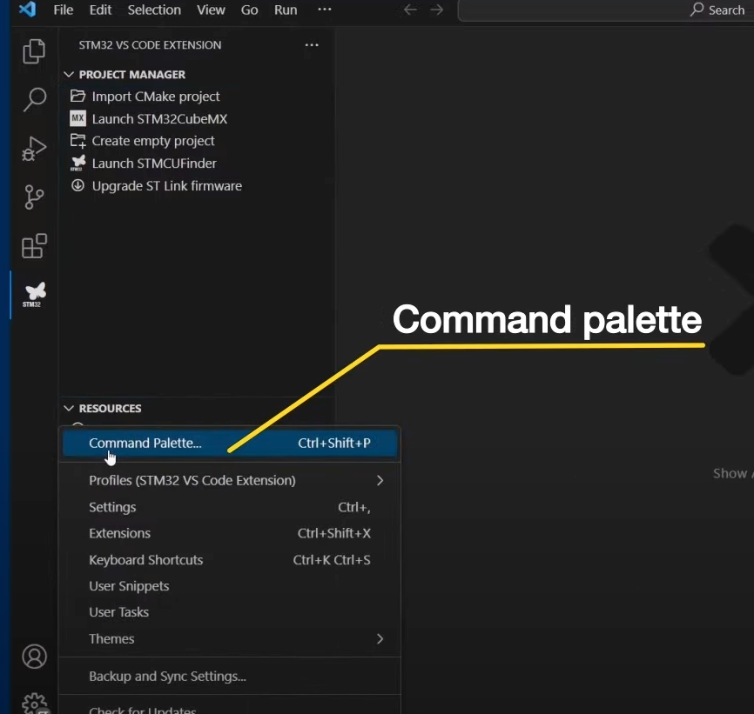Click STM32 VS CODE EXTENSION panel title

click(x=150, y=45)
